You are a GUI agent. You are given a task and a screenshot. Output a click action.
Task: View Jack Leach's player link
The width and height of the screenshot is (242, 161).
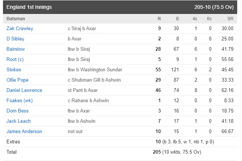(18, 121)
